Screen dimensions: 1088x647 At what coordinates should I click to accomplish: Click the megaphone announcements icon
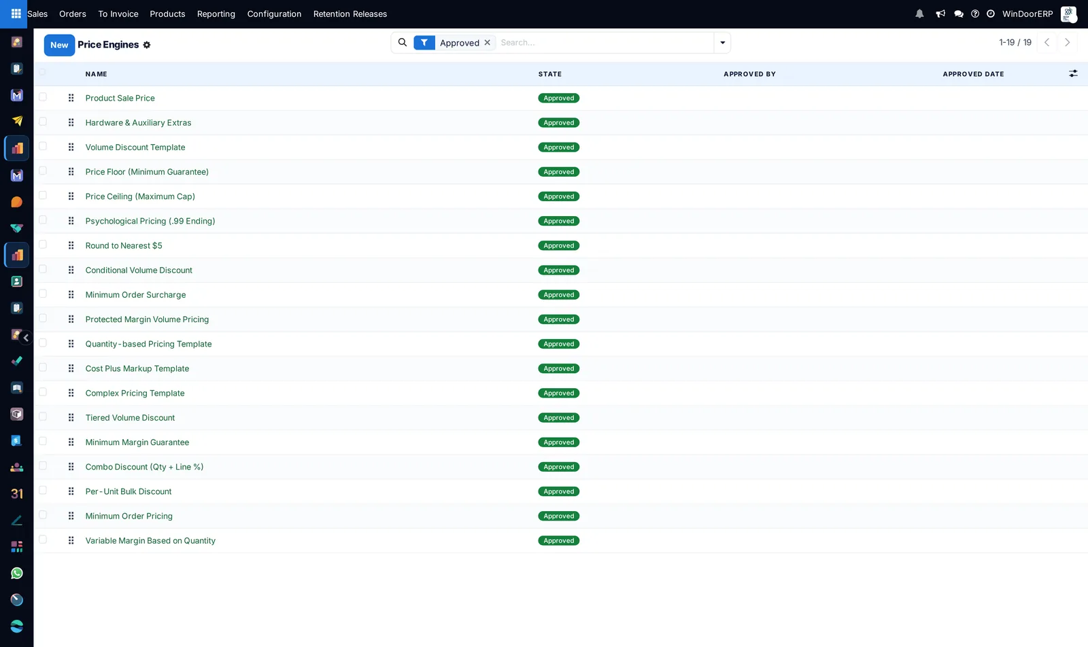click(940, 14)
